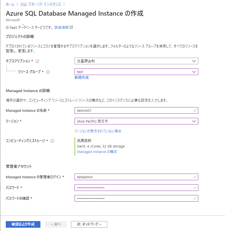Click the admin login field testadmin
225x231 pixels.
point(136,177)
